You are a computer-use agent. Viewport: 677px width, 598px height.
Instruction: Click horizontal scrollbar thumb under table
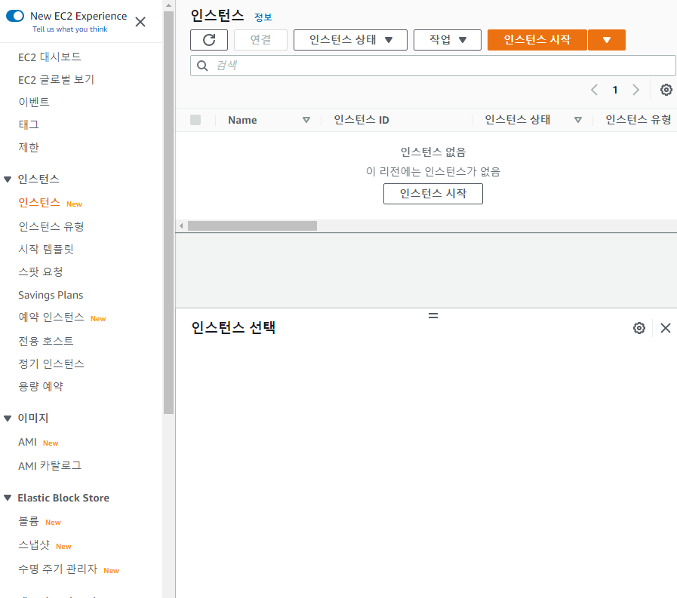[252, 225]
